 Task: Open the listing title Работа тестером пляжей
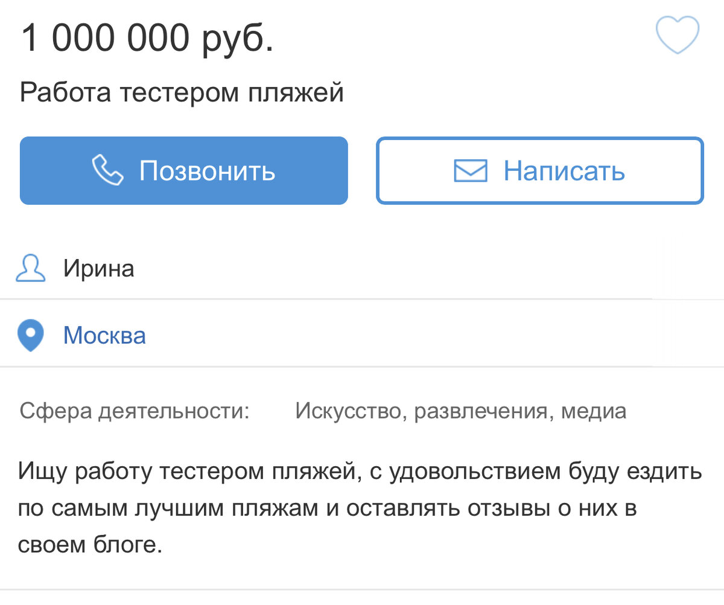click(x=182, y=92)
